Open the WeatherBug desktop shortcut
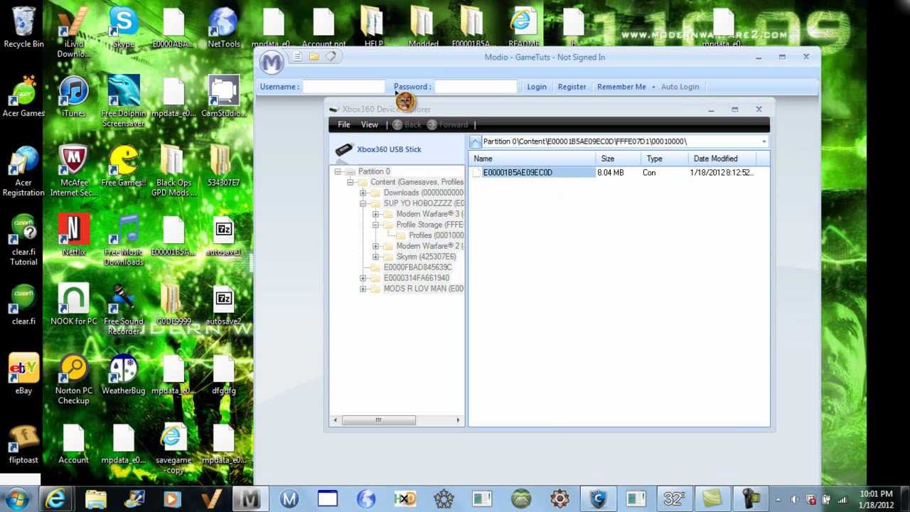This screenshot has height=512, width=910. [124, 374]
